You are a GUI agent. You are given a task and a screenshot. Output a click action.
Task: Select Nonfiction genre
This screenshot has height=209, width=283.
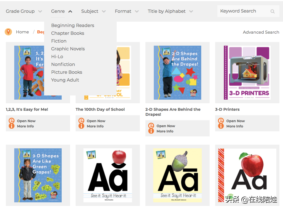[x=63, y=64]
